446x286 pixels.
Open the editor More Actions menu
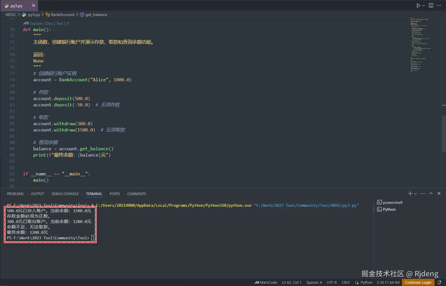pyautogui.click(x=439, y=5)
